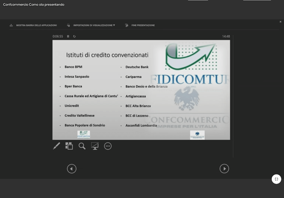Click the 14:48 clock display

(226, 36)
